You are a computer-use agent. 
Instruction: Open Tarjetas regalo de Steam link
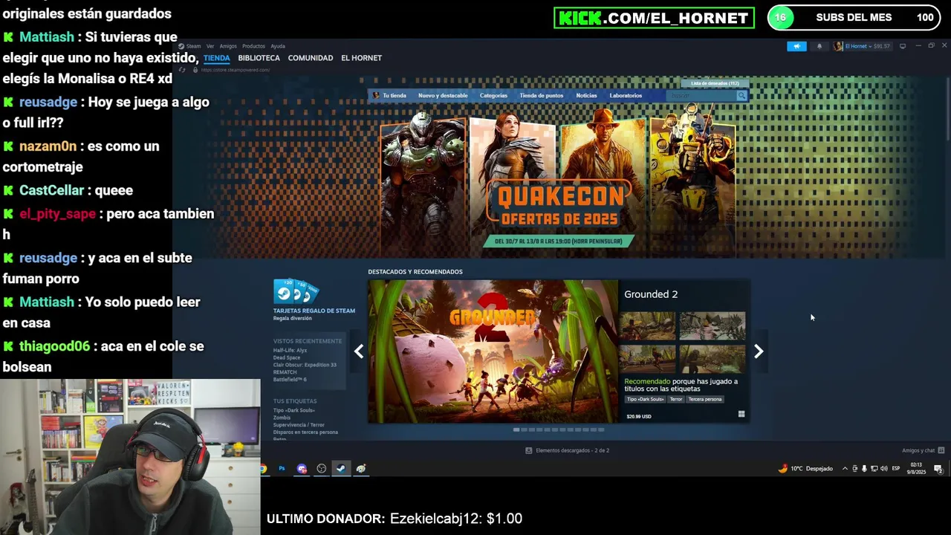click(x=314, y=311)
